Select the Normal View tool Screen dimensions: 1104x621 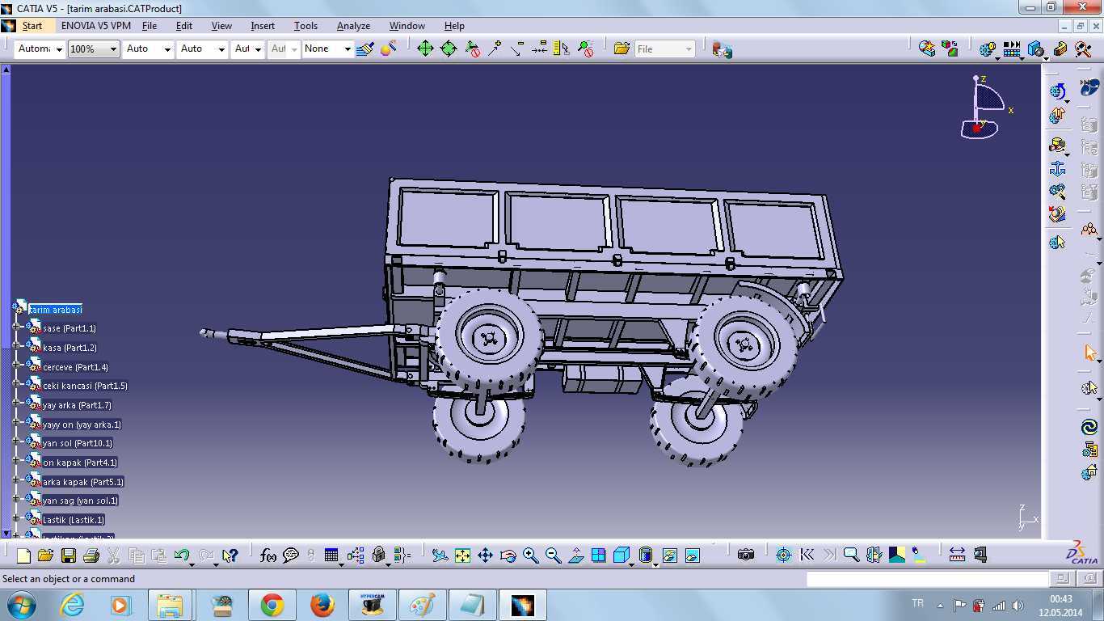[x=575, y=556]
